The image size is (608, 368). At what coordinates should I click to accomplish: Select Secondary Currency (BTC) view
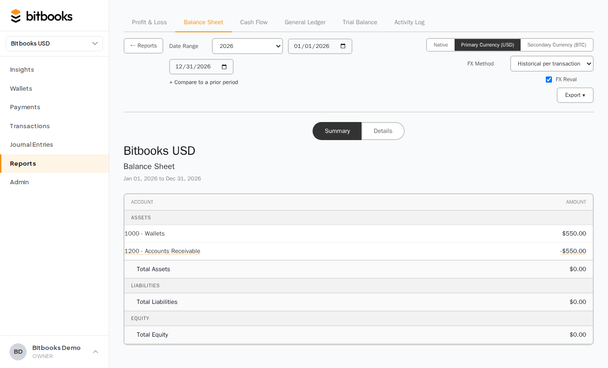pos(557,45)
